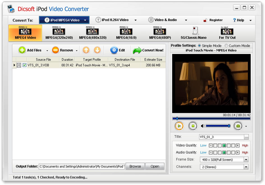This screenshot has height=185, width=265.
Task: Decrease audio quality with minus box
Action: click(x=210, y=153)
